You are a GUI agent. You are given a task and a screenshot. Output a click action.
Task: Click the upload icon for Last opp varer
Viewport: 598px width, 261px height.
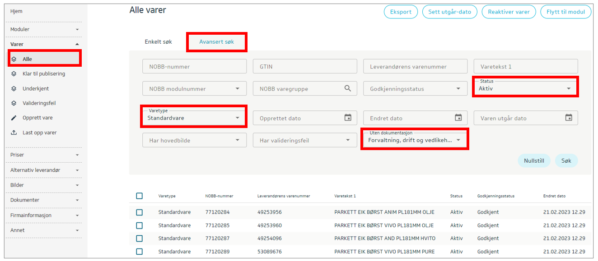[x=14, y=133]
